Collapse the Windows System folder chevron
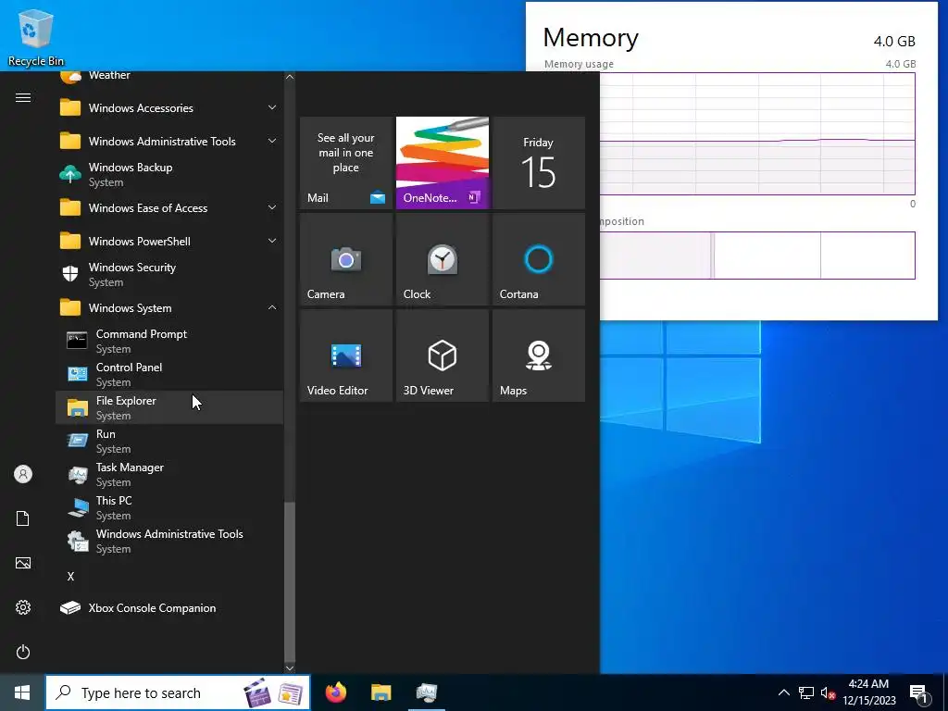Viewport: 948px width, 711px height. [x=272, y=307]
